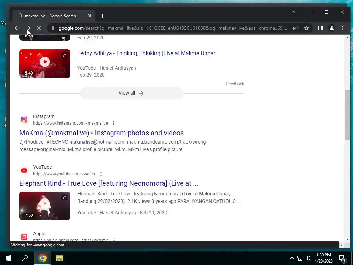Expand preview on Teddy Adhitya thumbnail
The height and width of the screenshot is (265, 353).
(64, 55)
